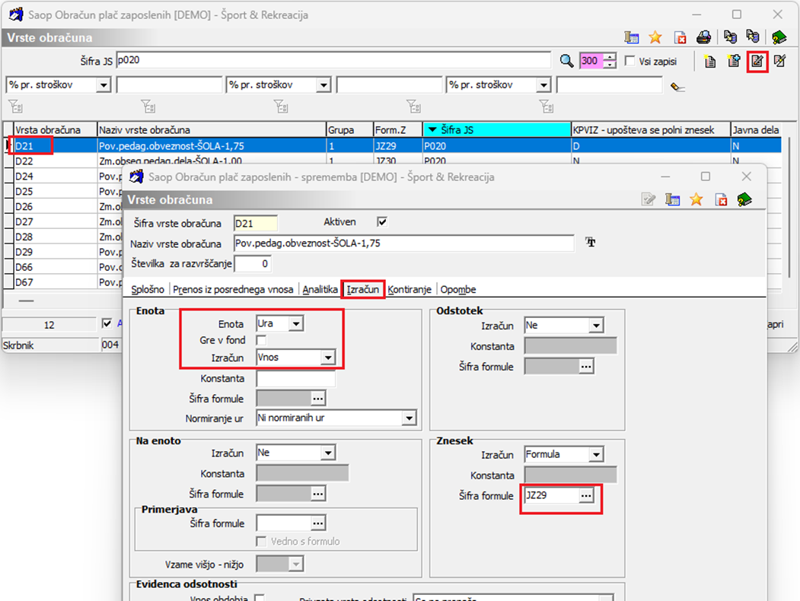The height and width of the screenshot is (601, 800).
Task: Open third % pr. stroškov filter dropdown
Action: tap(544, 84)
